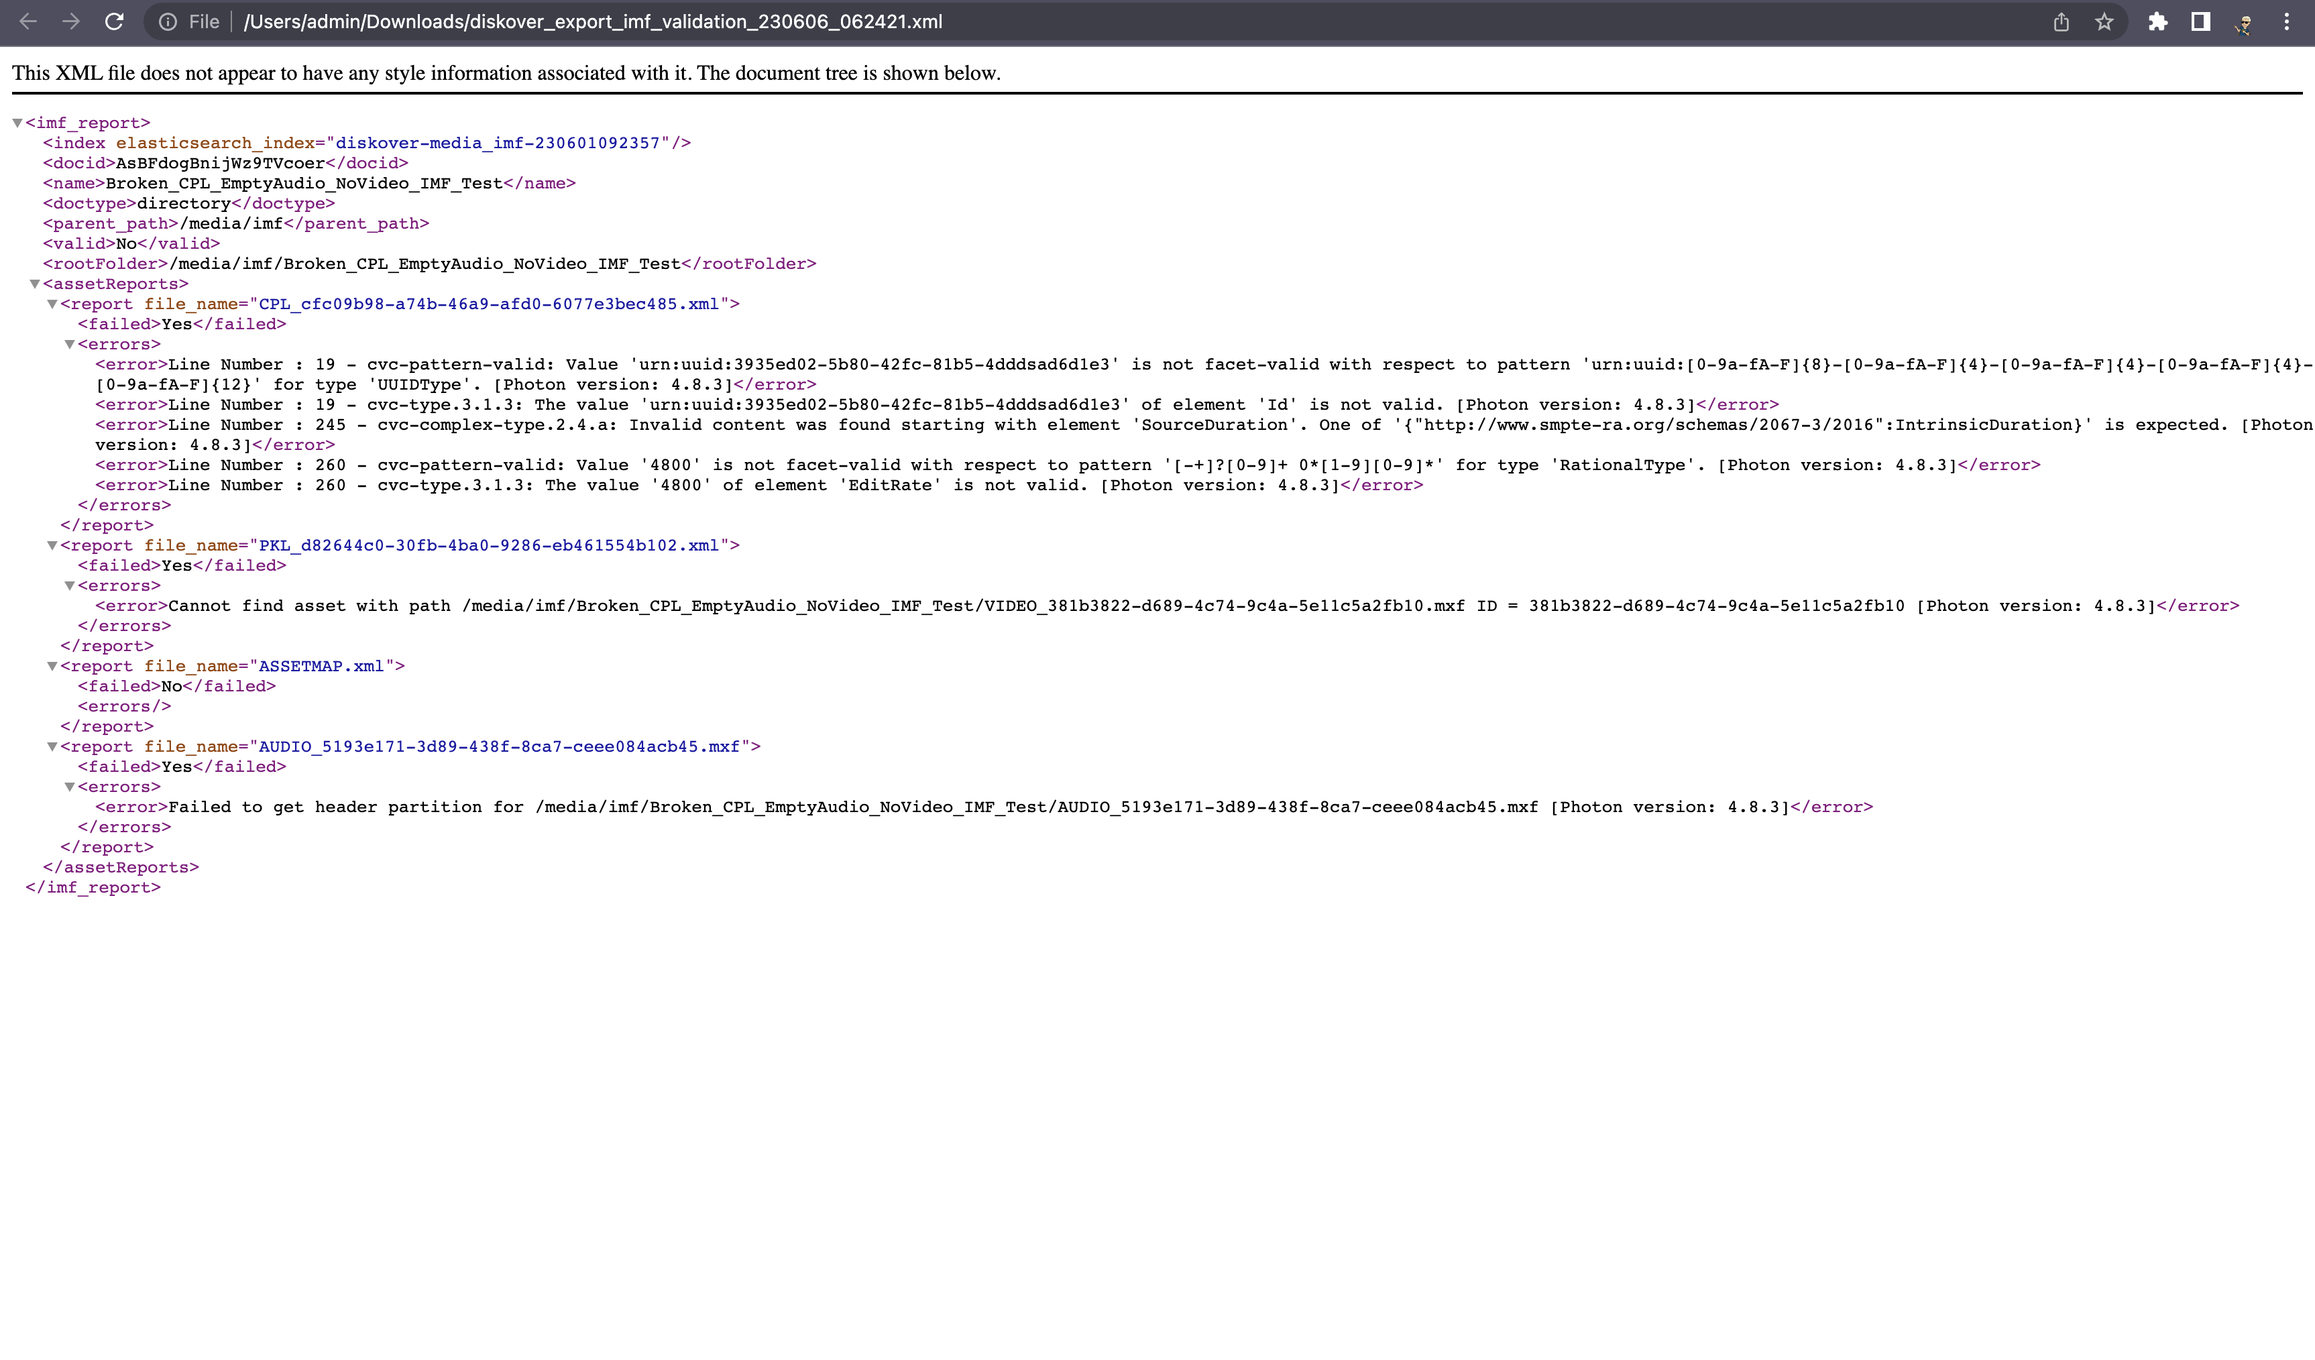Toggle the bookmark star for this page
This screenshot has width=2315, height=1360.
(2104, 22)
